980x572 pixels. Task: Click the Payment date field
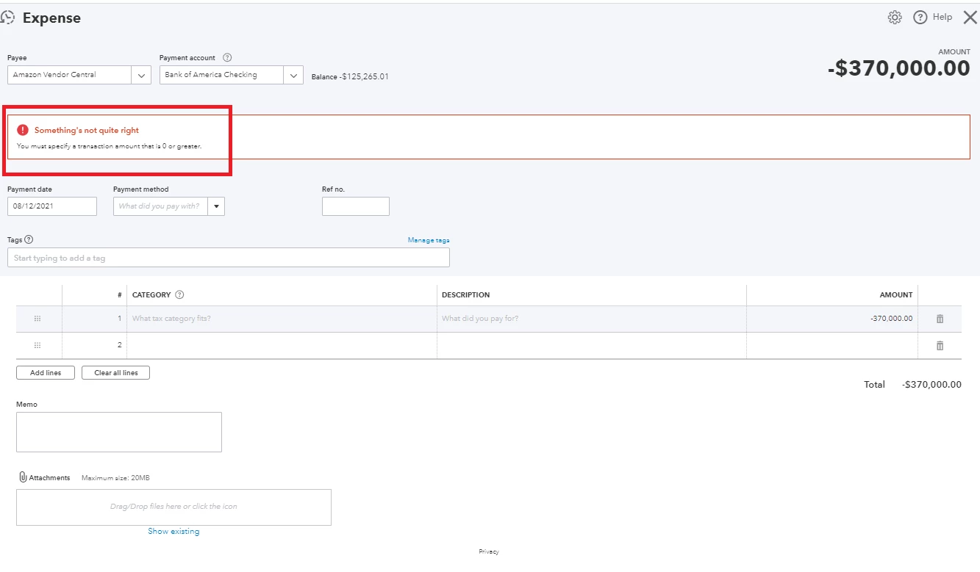pyautogui.click(x=52, y=206)
